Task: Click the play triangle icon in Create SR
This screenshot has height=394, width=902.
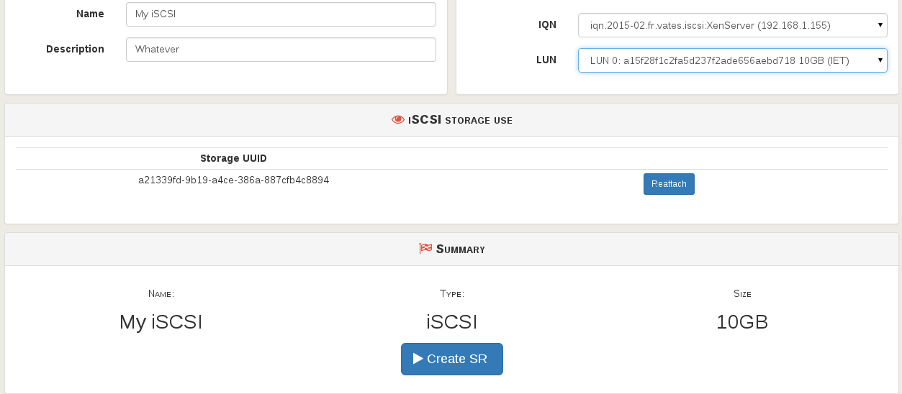Action: (x=418, y=359)
